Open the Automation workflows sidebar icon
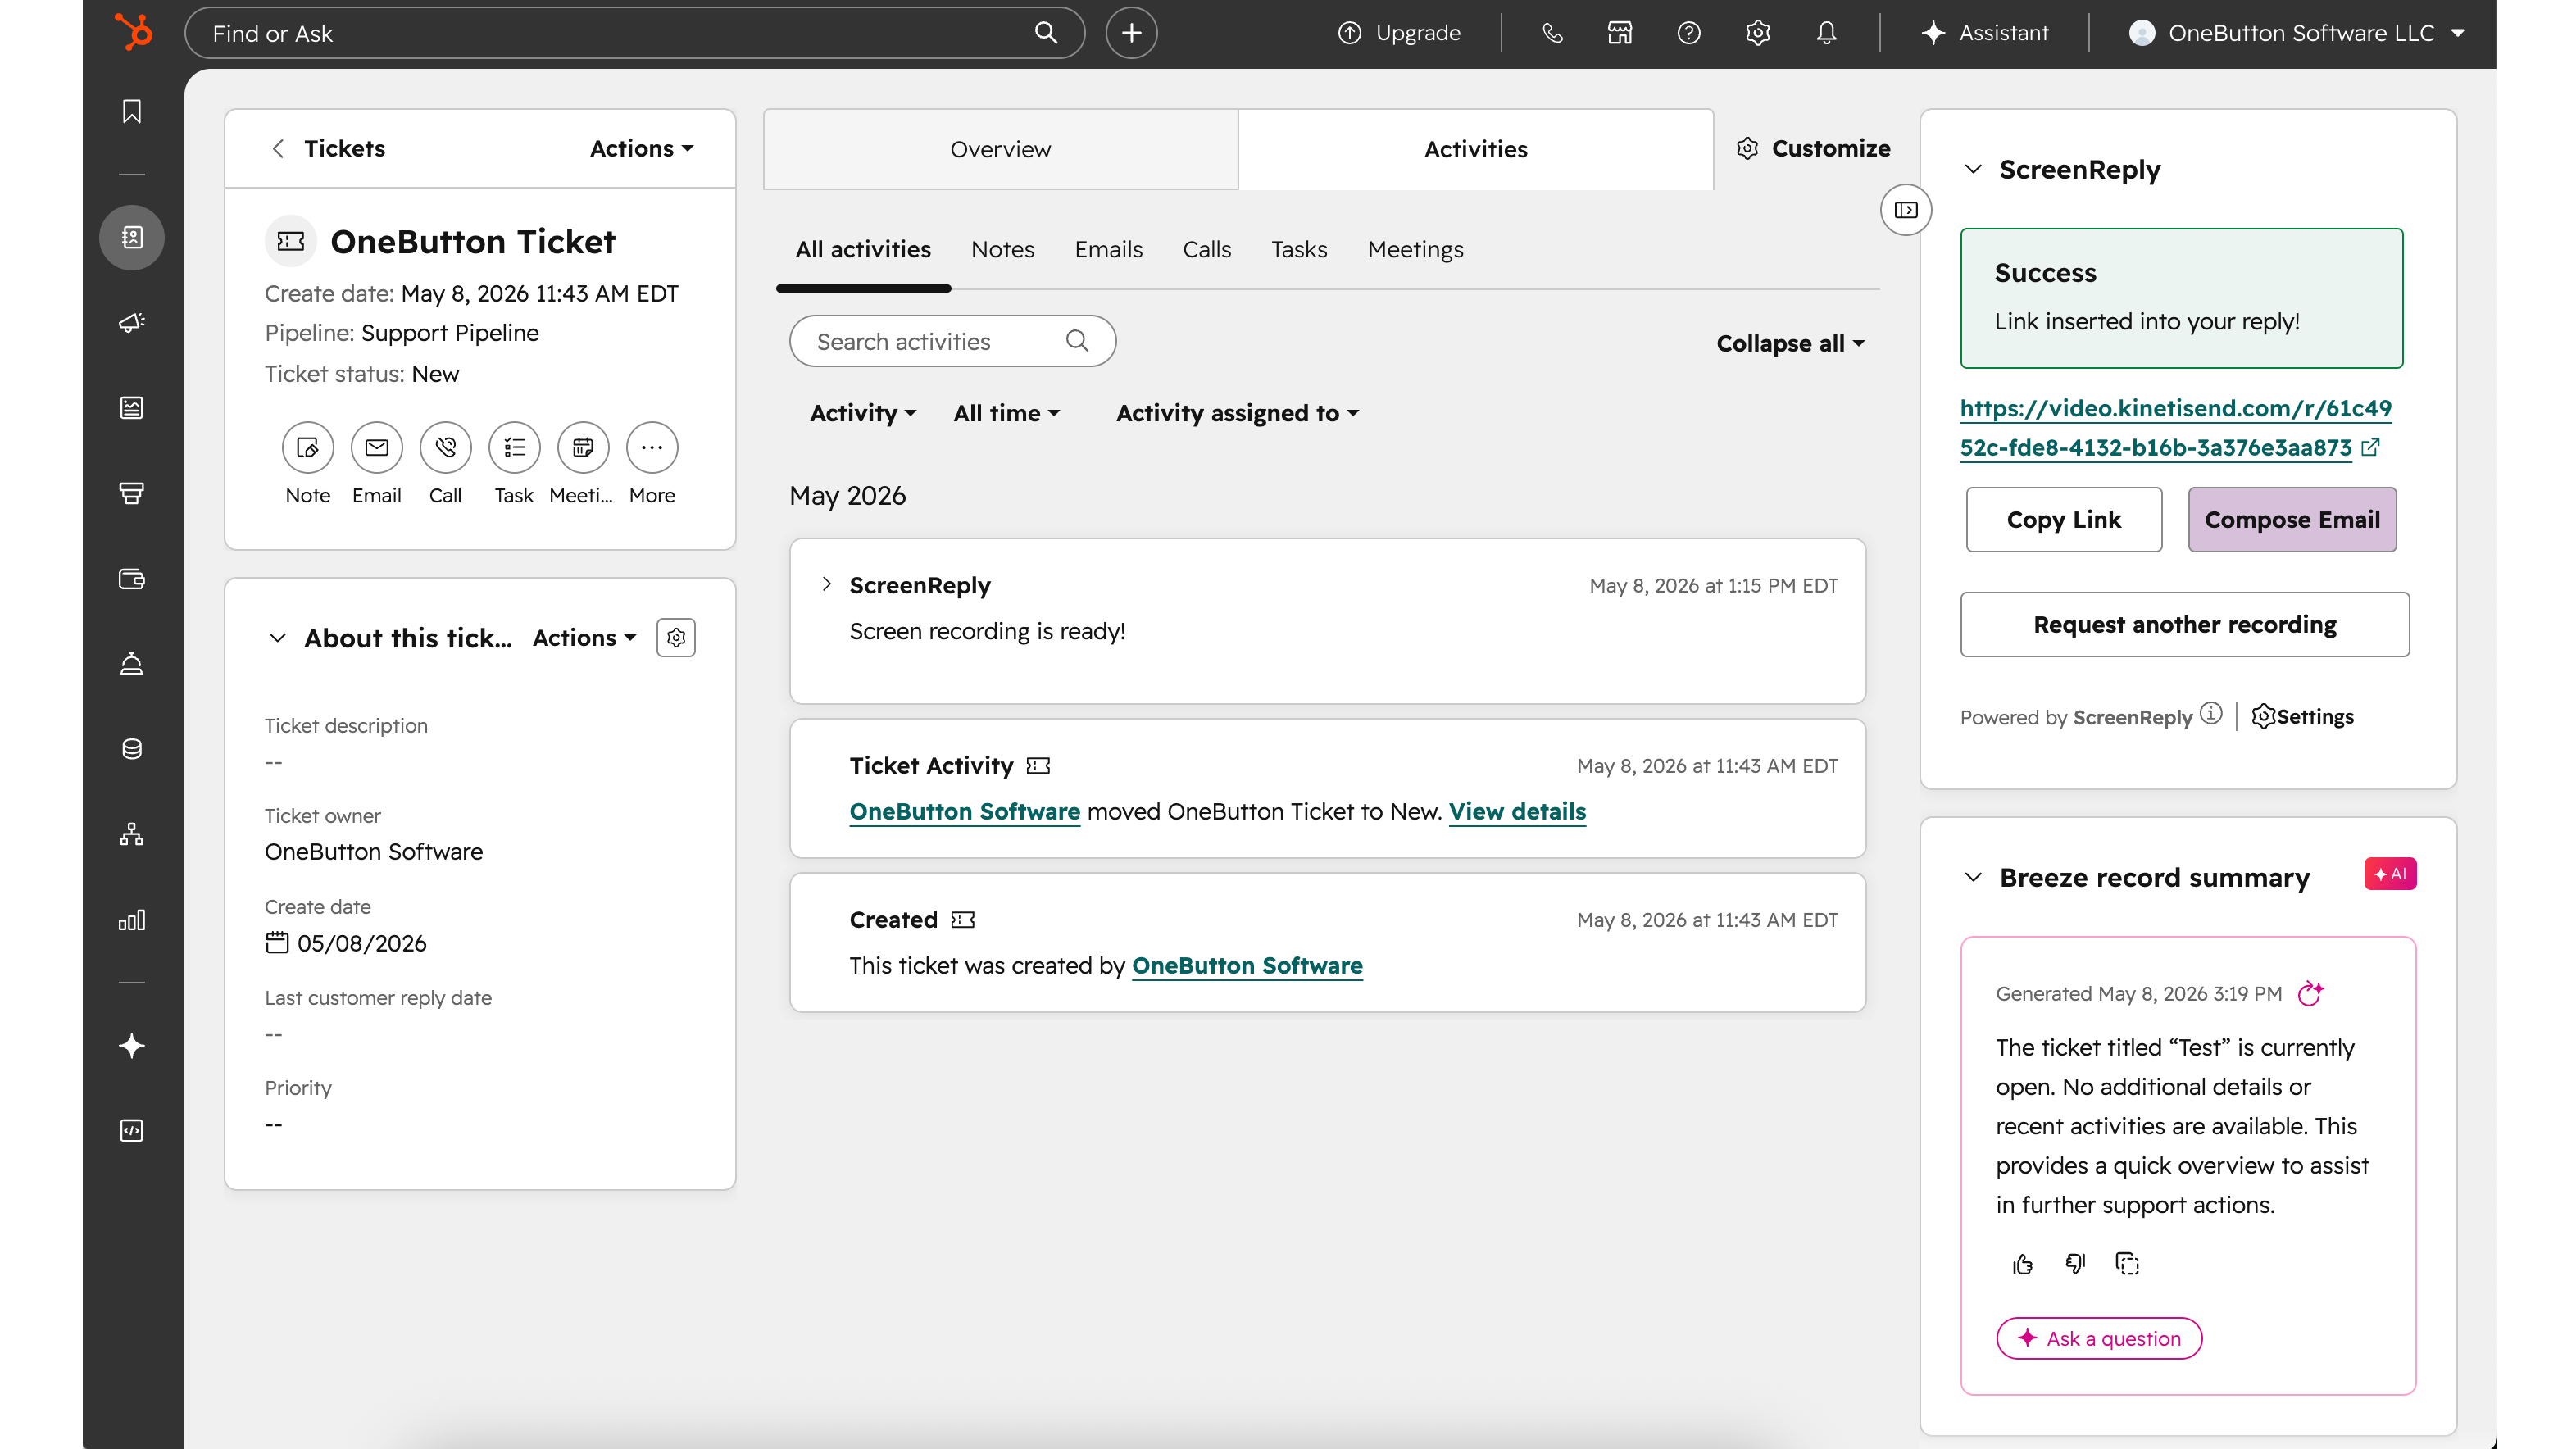Screen dimensions: 2576x1449 131,833
